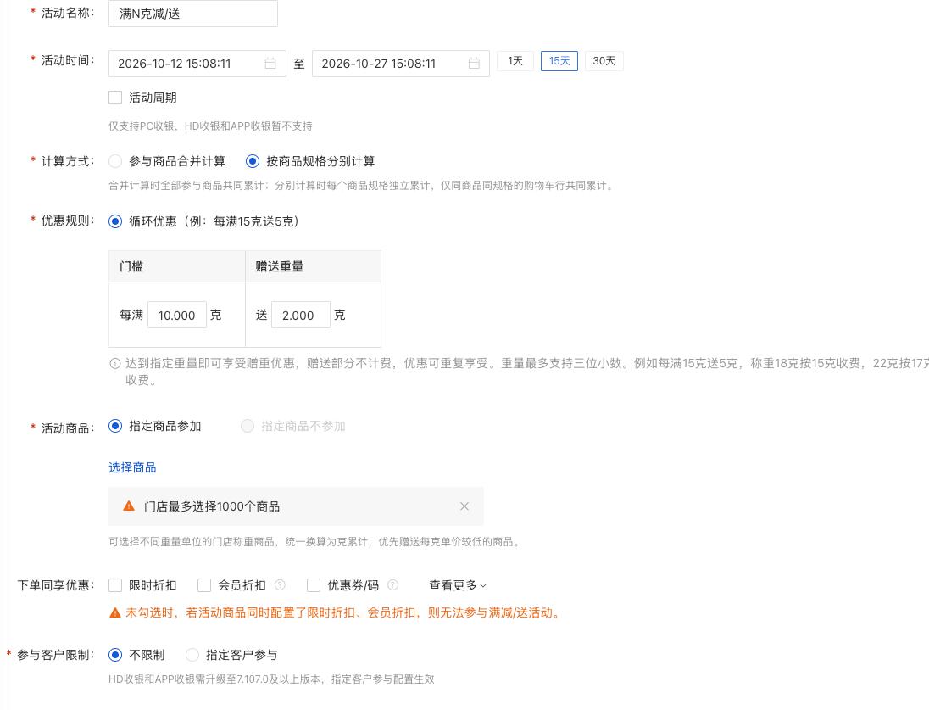The image size is (929, 710).
Task: Select 不限制 for customer restriction
Action: point(115,655)
